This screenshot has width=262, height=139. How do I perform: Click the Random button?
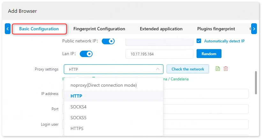209,54
